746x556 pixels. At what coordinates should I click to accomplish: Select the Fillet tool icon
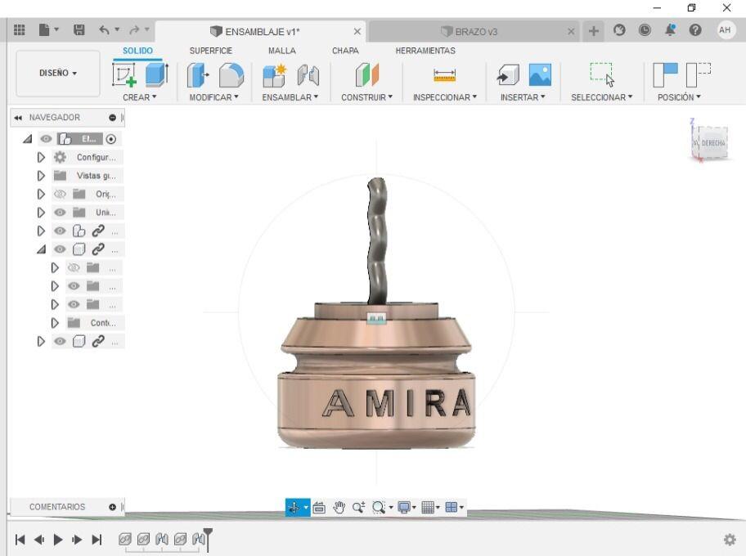231,75
